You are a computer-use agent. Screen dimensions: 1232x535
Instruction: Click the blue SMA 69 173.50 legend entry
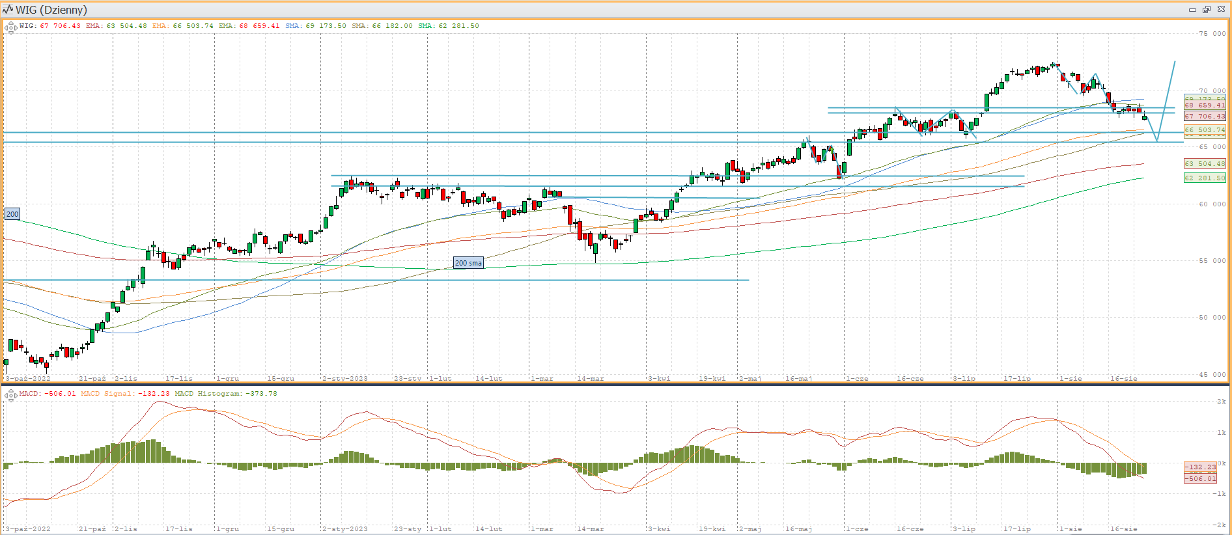[316, 26]
